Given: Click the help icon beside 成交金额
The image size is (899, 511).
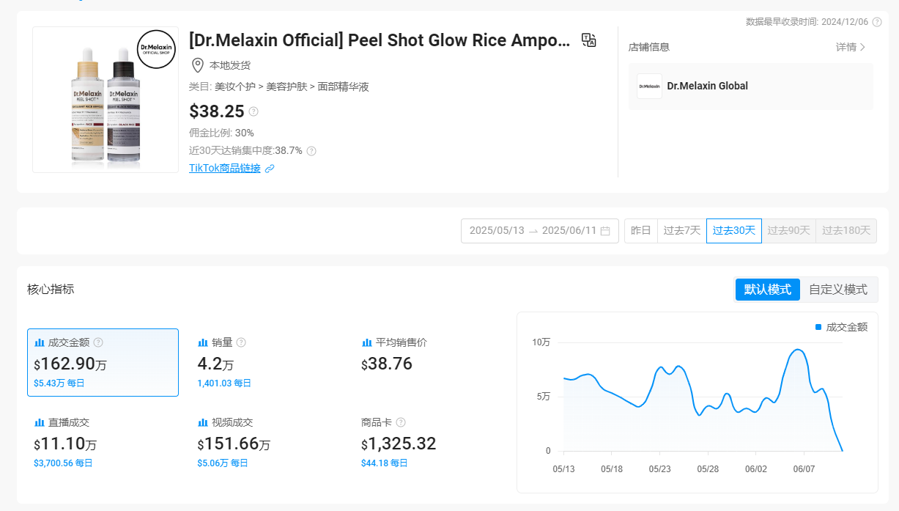Looking at the screenshot, I should pyautogui.click(x=98, y=342).
